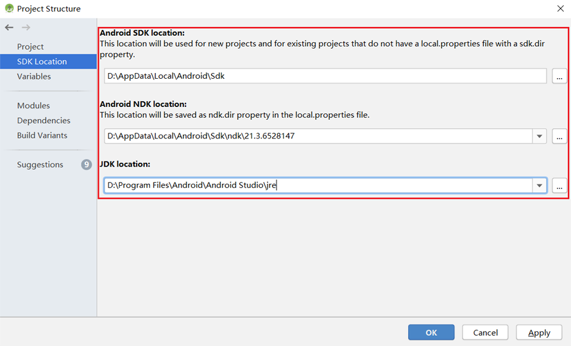571x346 pixels.
Task: Select SDK Location in the sidebar
Action: pos(42,62)
